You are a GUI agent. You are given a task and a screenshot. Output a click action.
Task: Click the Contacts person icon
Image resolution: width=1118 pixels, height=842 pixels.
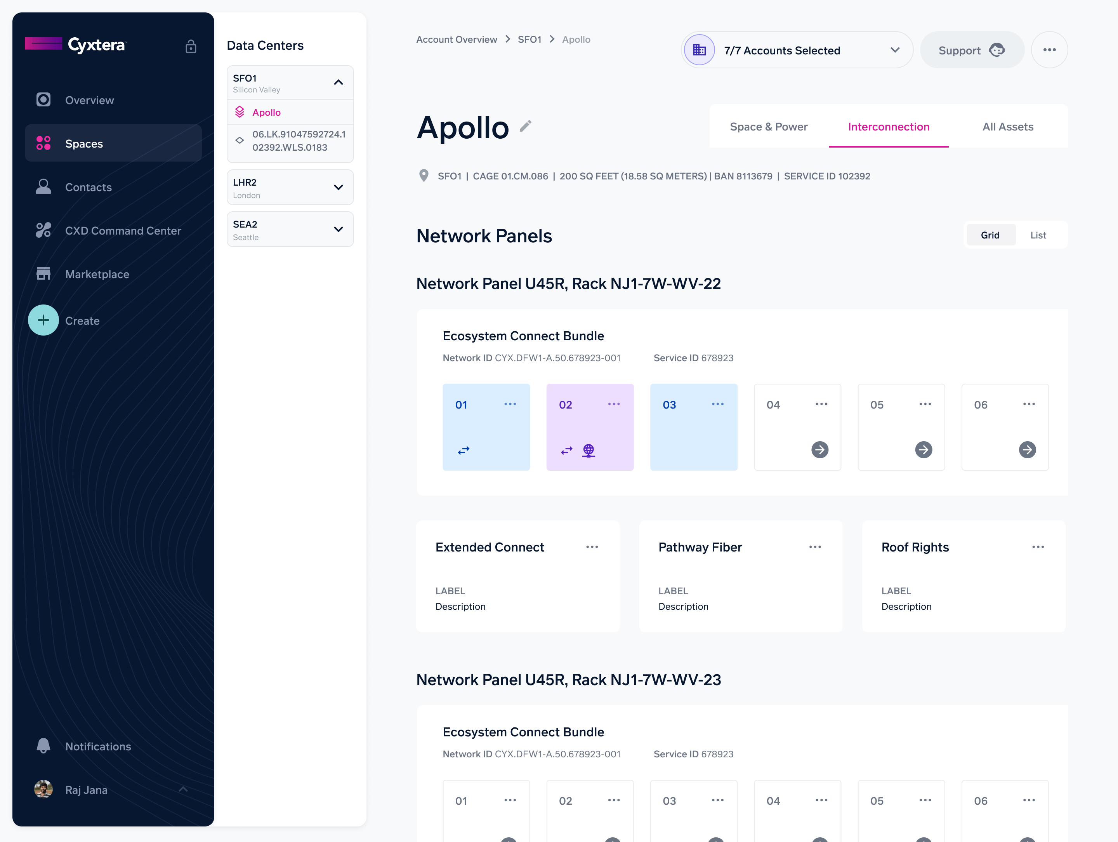(43, 186)
